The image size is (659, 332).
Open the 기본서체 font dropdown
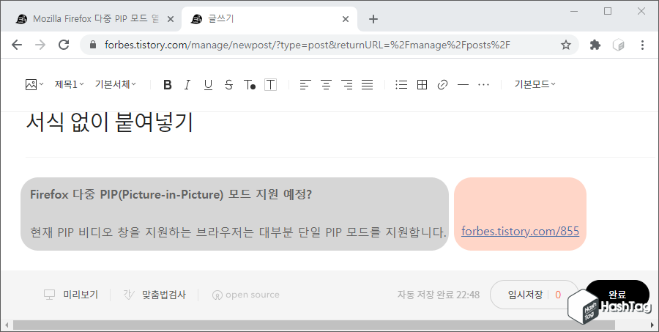115,84
